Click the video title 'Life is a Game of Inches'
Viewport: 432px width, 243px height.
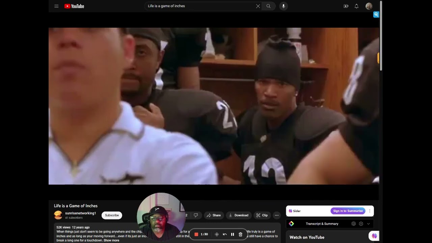(76, 206)
